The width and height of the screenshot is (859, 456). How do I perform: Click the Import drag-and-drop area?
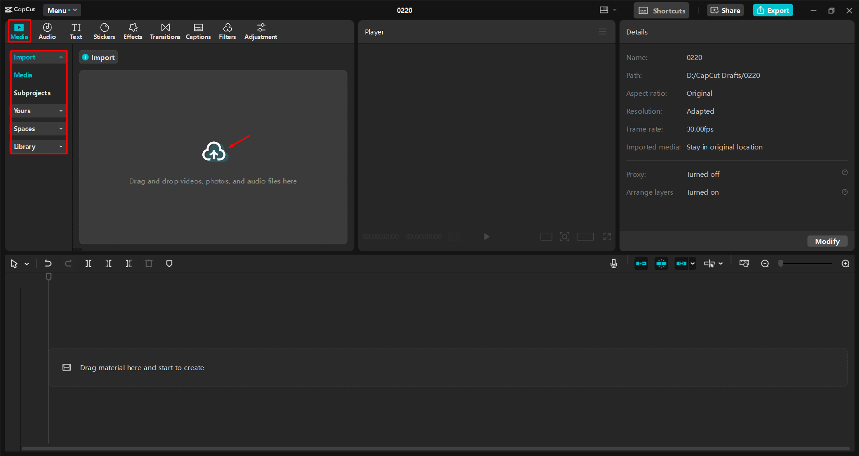click(214, 158)
